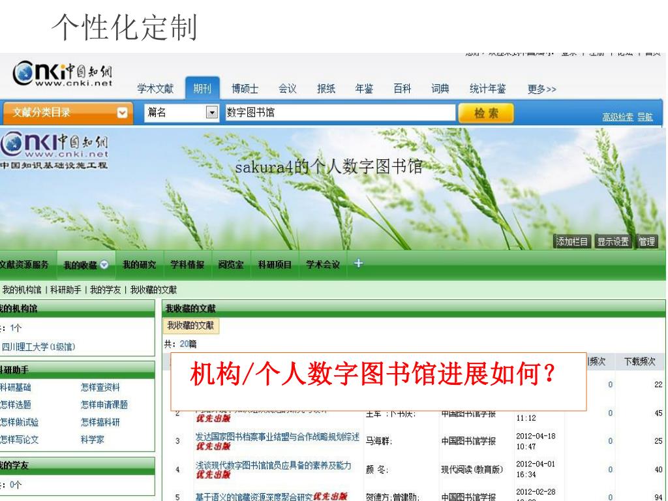Switch to the 博硕士 tab
Viewport: 668px width, 501px height.
[x=245, y=89]
